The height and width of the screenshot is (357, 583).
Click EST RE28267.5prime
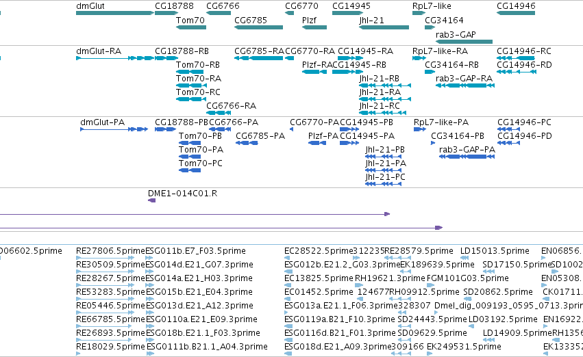tap(110, 278)
